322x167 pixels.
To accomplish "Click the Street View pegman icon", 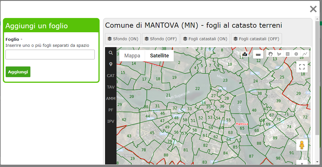I will (x=302, y=145).
